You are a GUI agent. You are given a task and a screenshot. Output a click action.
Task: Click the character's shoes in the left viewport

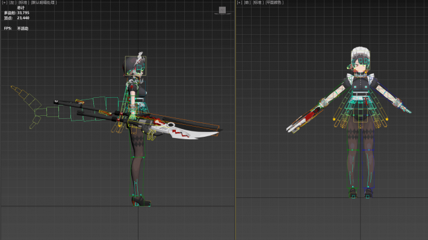click(140, 200)
